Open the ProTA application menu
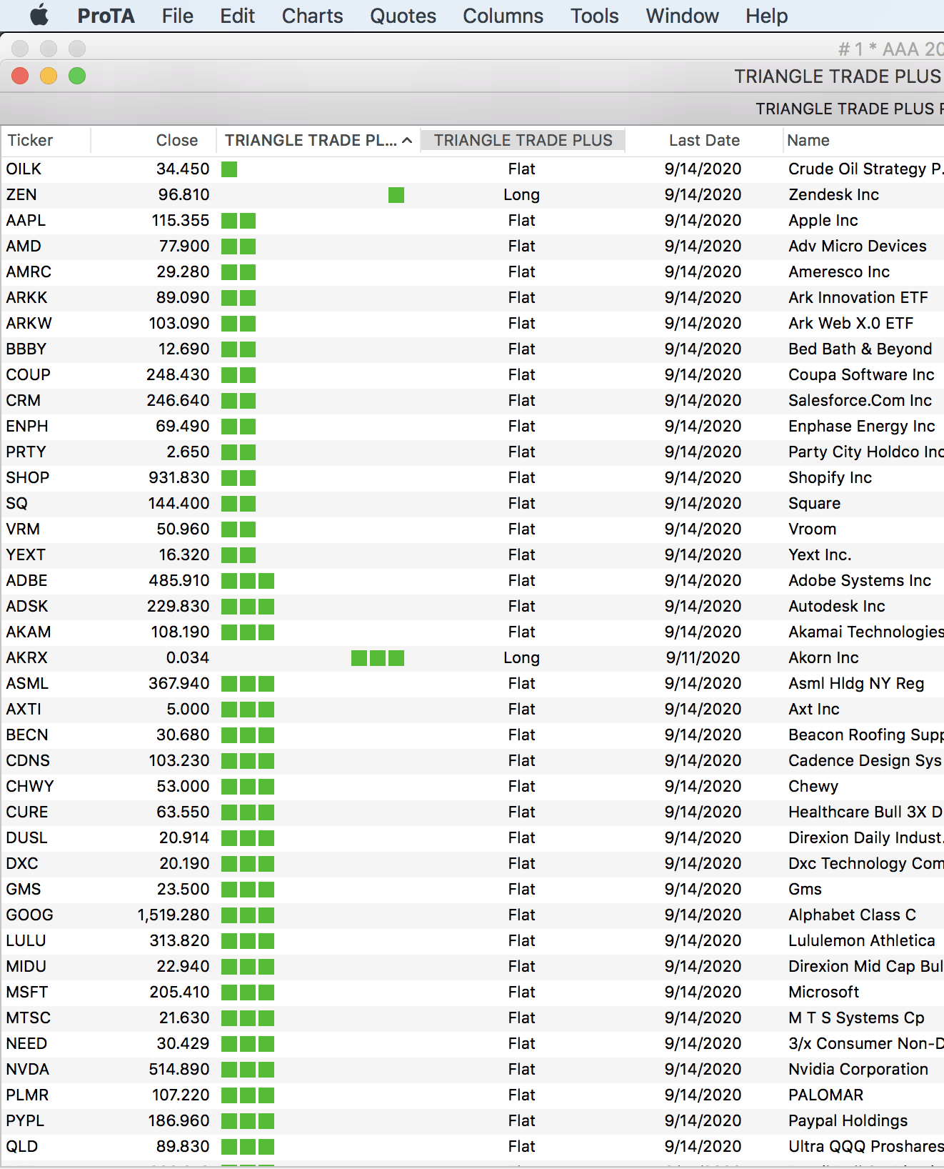The width and height of the screenshot is (944, 1169). click(106, 16)
